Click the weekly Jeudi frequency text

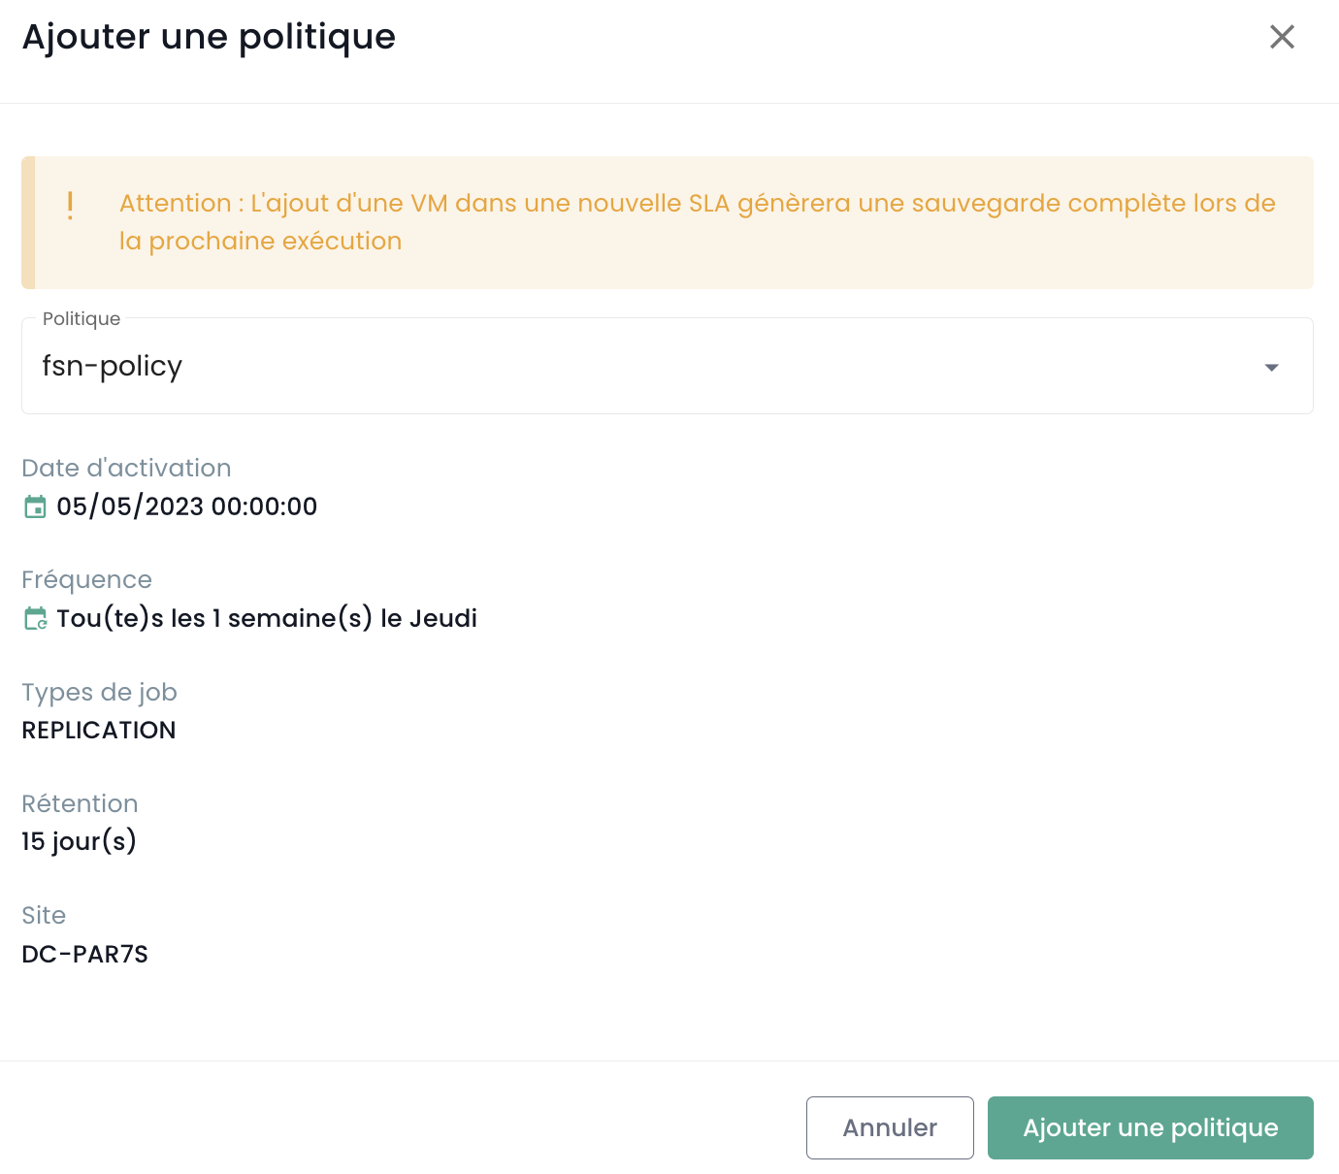click(267, 618)
